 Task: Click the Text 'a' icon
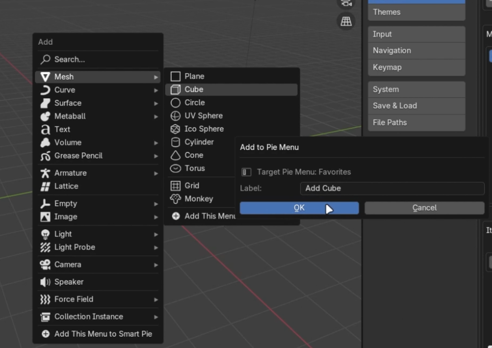45,129
